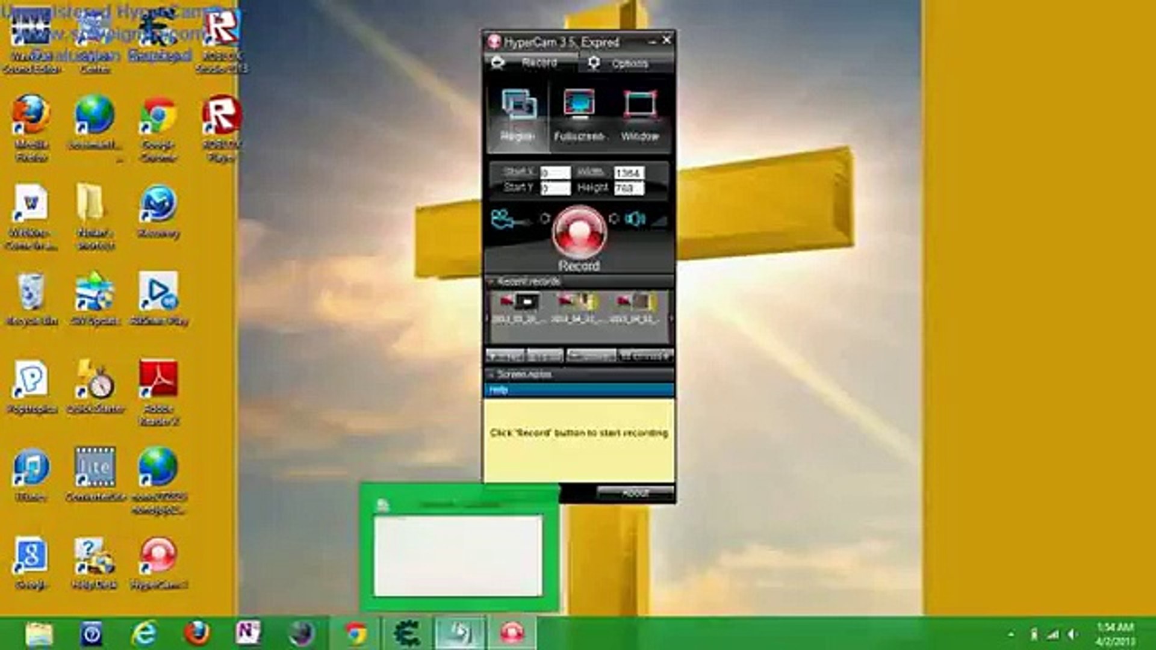The image size is (1156, 650).
Task: Click the Start Y input field
Action: click(x=555, y=188)
